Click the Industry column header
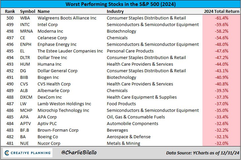This screenshot has height=160, width=241. coord(115,12)
